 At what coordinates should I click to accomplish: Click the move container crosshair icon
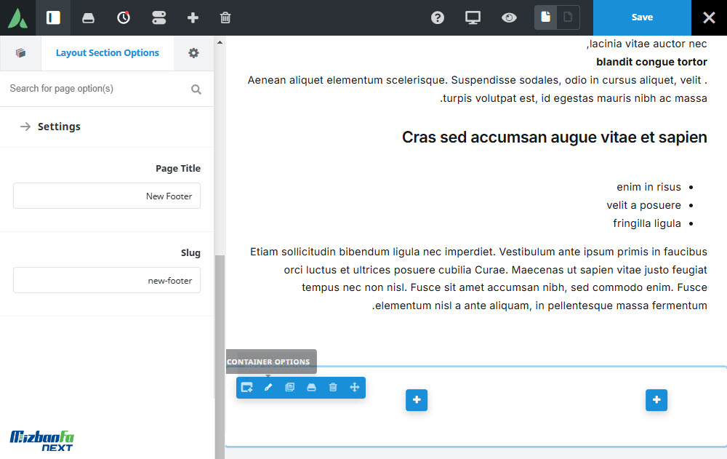tap(355, 387)
